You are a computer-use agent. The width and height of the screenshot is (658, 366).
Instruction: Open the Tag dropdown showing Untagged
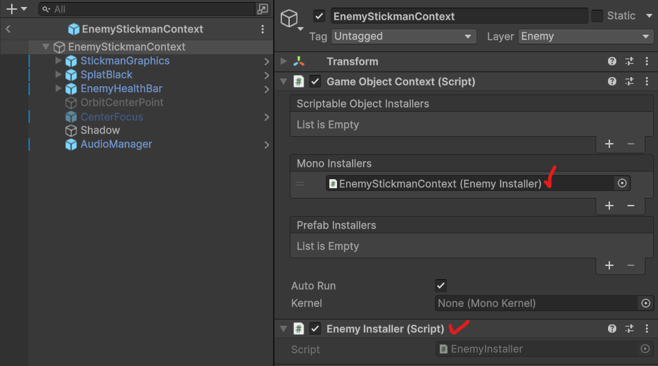coord(402,36)
